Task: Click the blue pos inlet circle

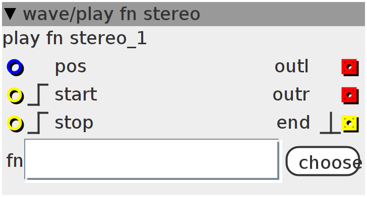Action: [15, 67]
